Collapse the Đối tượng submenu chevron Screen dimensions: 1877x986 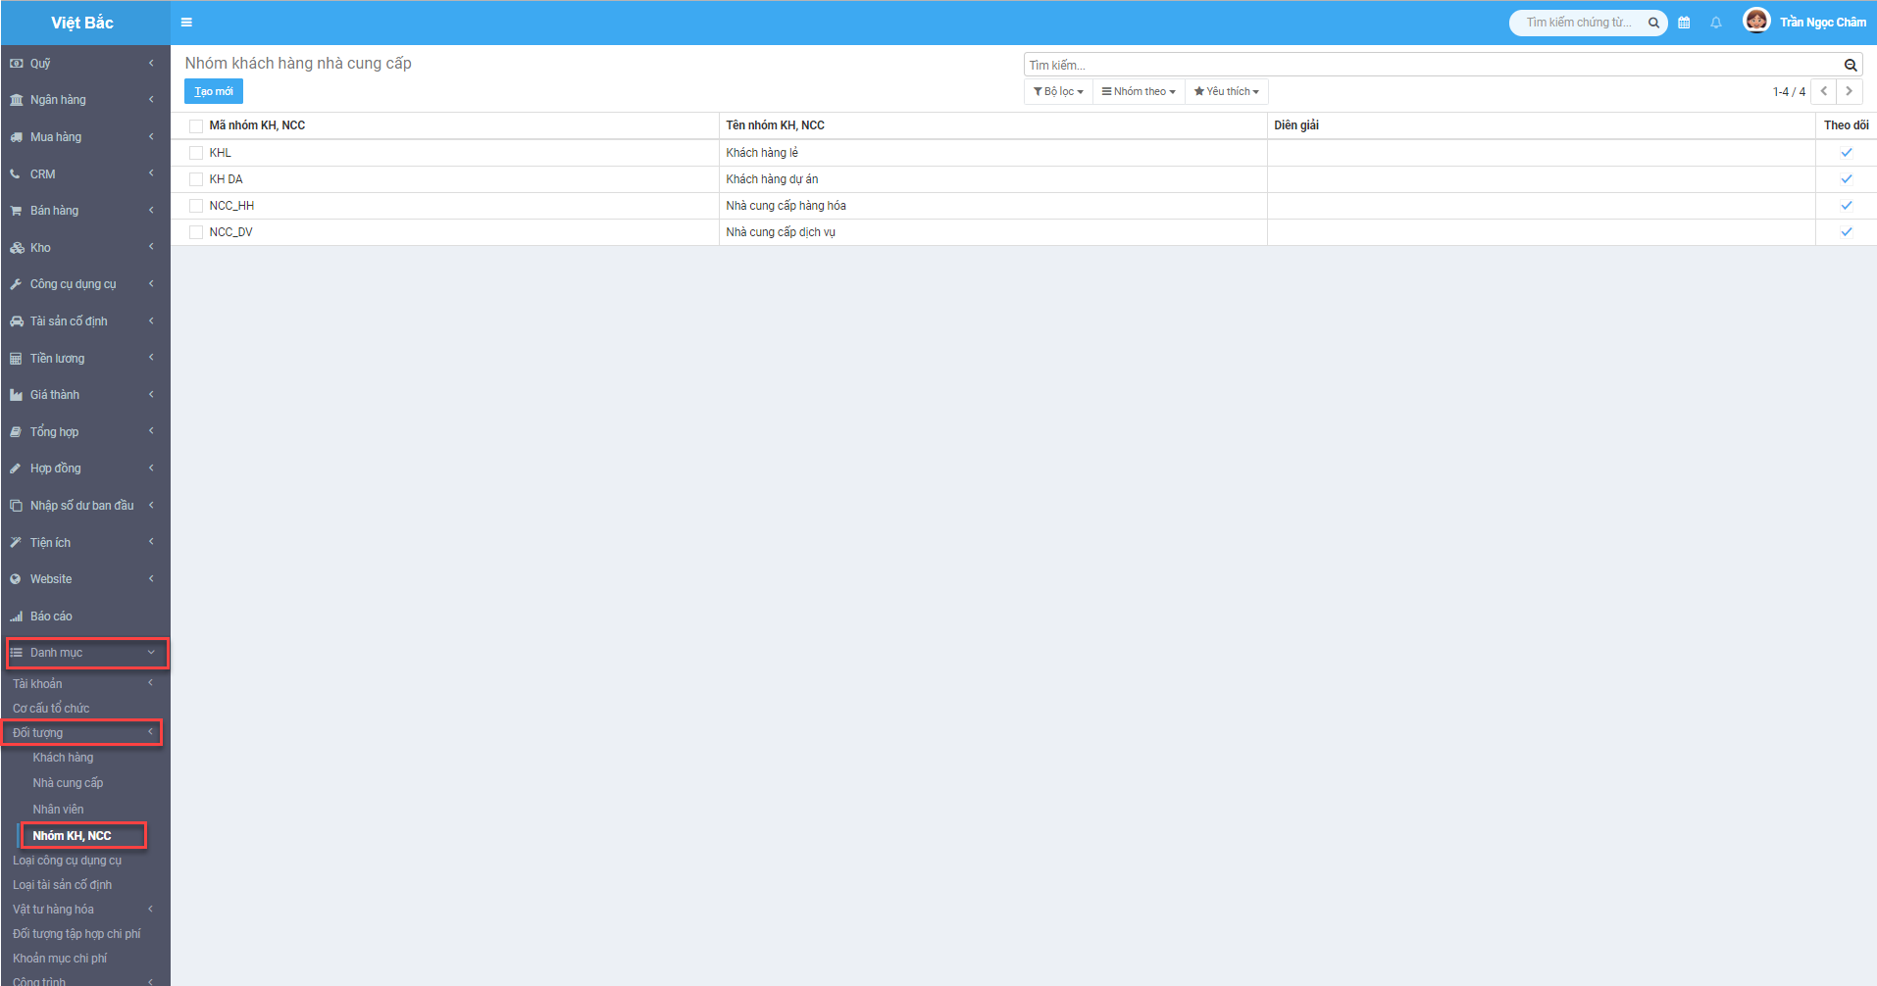pyautogui.click(x=150, y=732)
